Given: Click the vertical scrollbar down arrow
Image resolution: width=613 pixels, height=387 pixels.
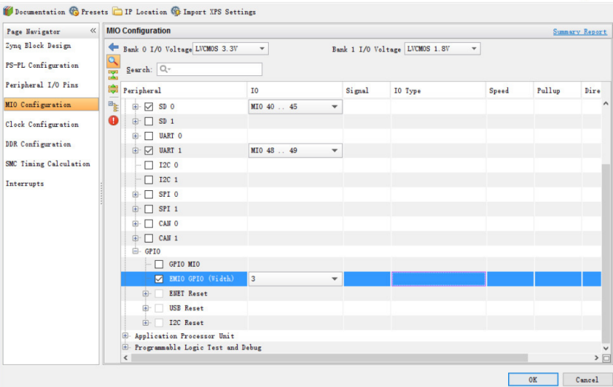Looking at the screenshot, I should point(606,348).
